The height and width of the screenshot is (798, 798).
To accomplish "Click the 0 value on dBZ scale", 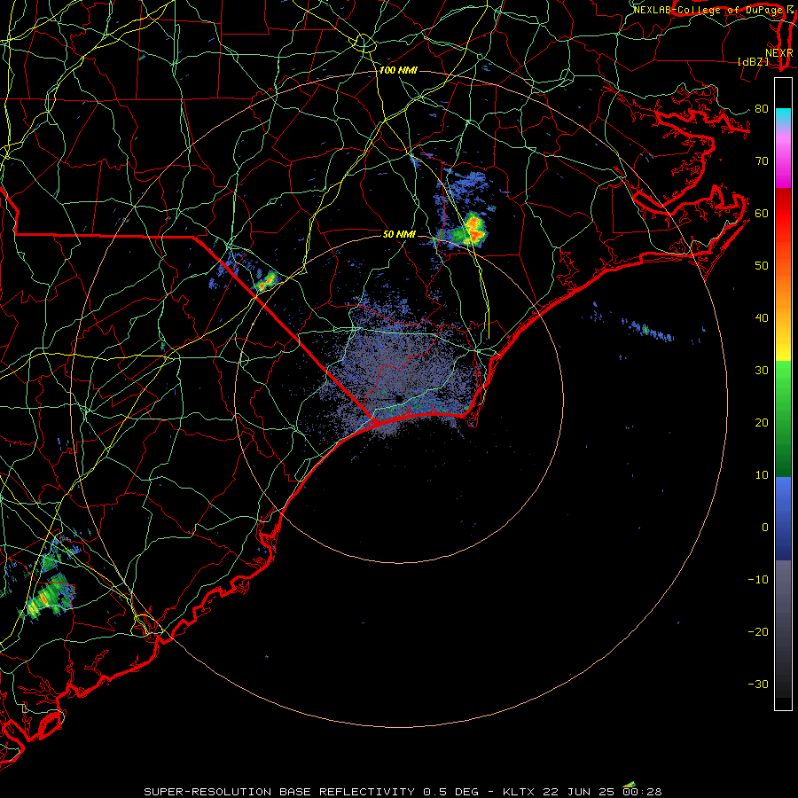I will pyautogui.click(x=765, y=528).
